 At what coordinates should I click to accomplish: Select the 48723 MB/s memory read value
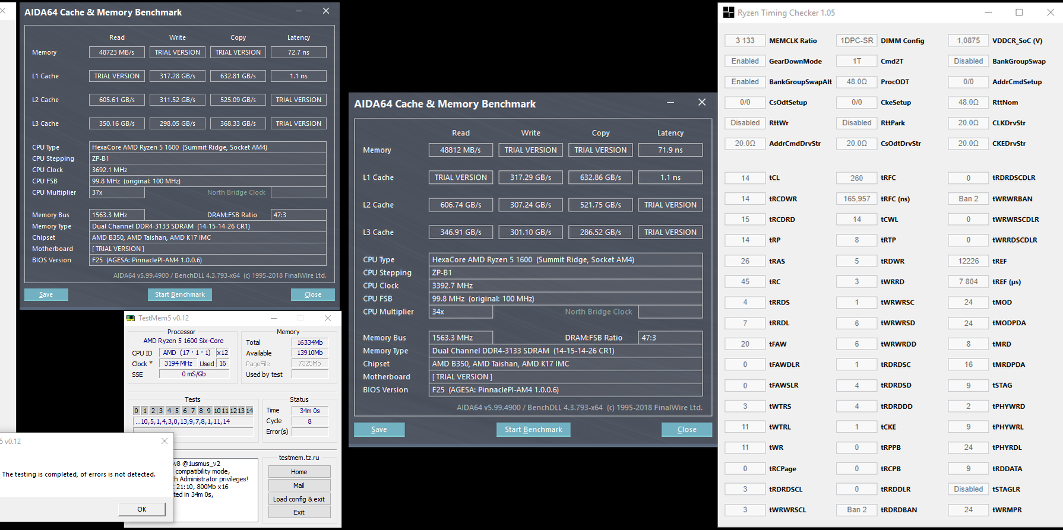tap(116, 52)
